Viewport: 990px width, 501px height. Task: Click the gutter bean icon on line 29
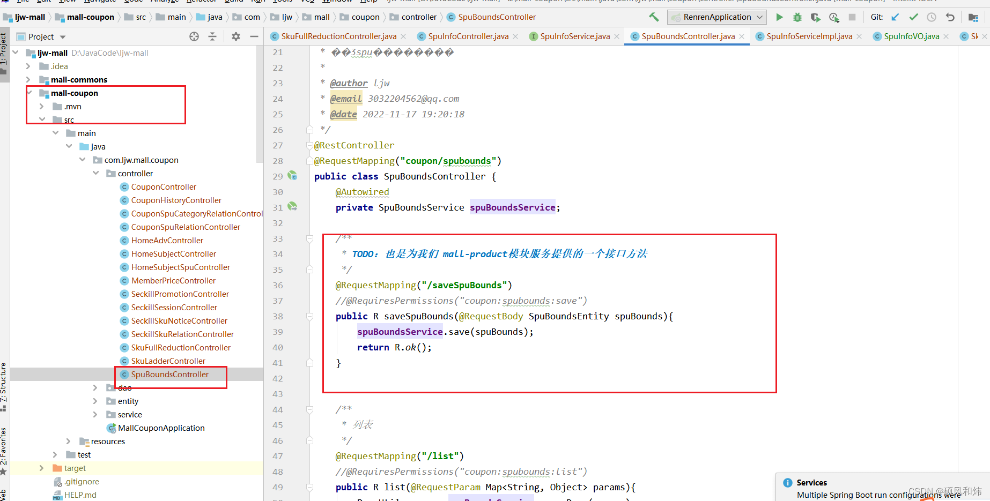coord(292,175)
